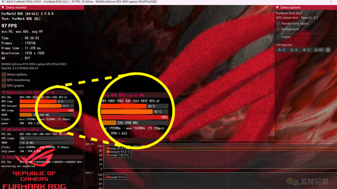Click the orange hotspot legend marker in GPU 0 graph

[x=108, y=152]
